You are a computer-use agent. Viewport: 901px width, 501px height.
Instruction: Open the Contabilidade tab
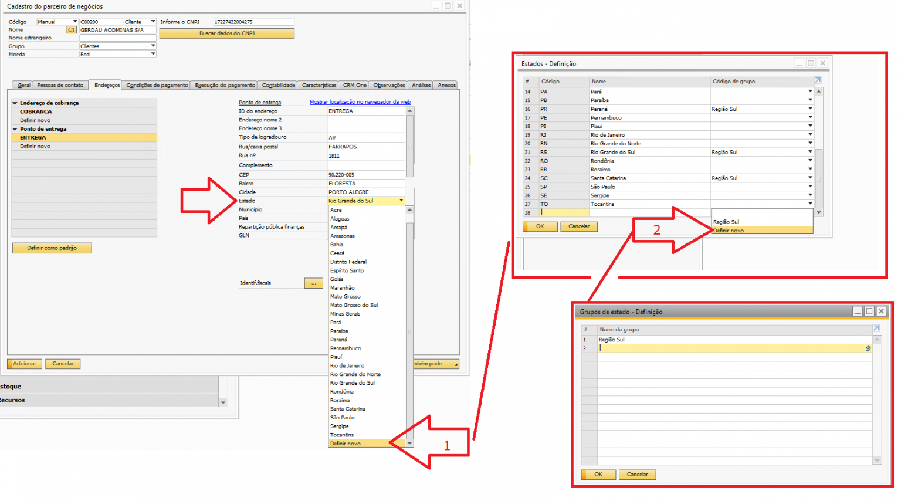coord(278,86)
